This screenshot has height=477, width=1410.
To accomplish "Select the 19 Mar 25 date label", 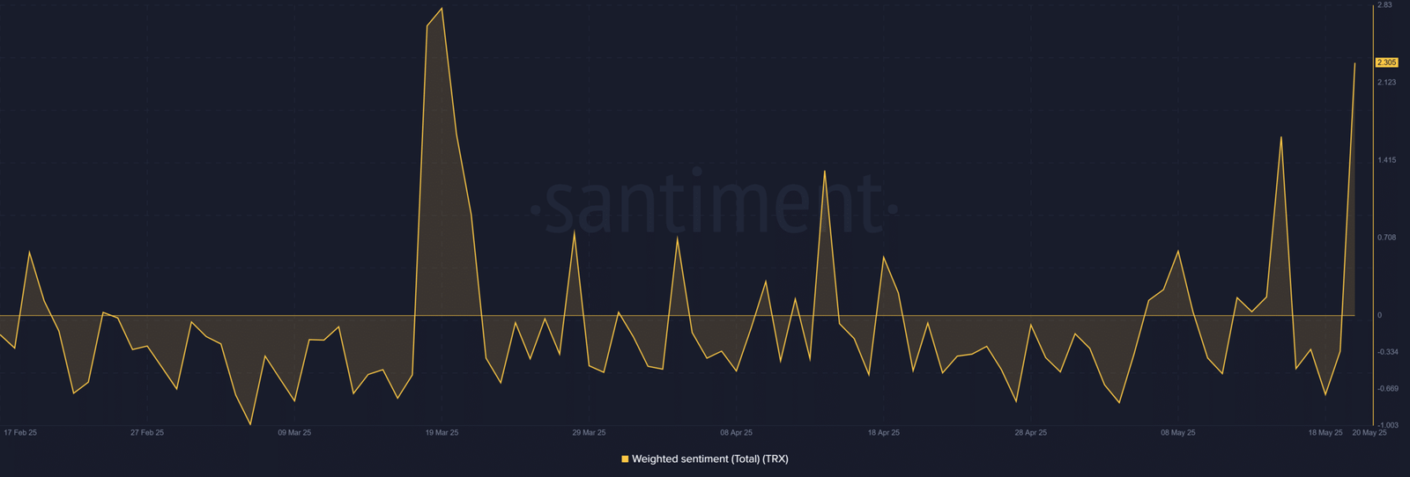I will 442,433.
